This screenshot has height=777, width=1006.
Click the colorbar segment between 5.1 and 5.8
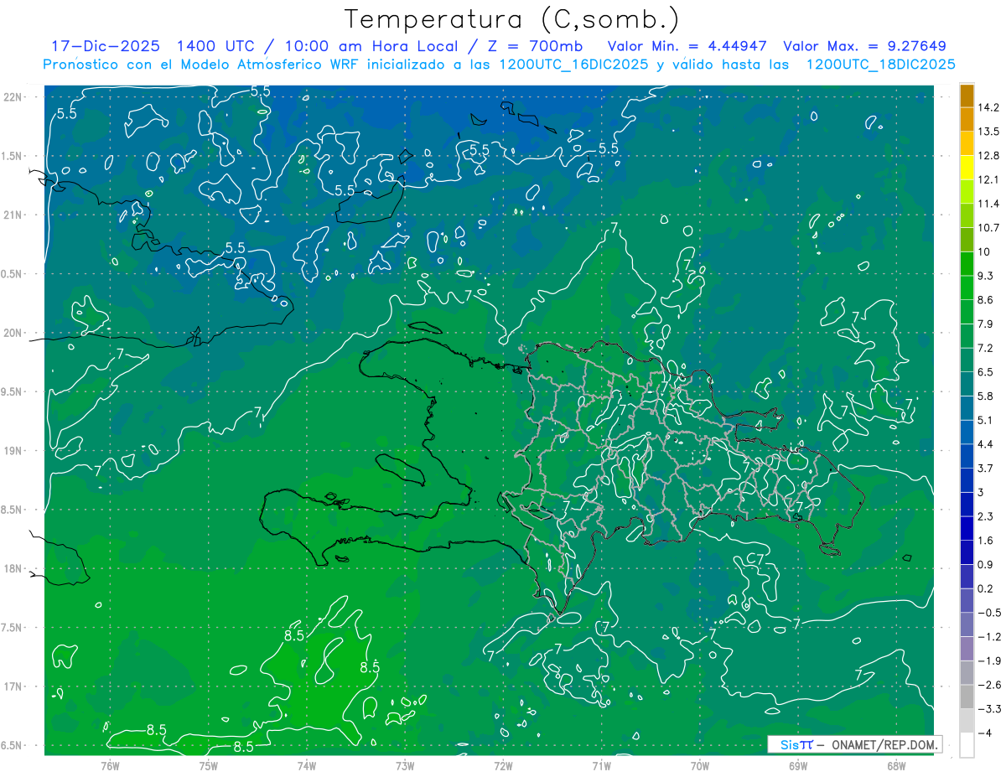point(967,407)
